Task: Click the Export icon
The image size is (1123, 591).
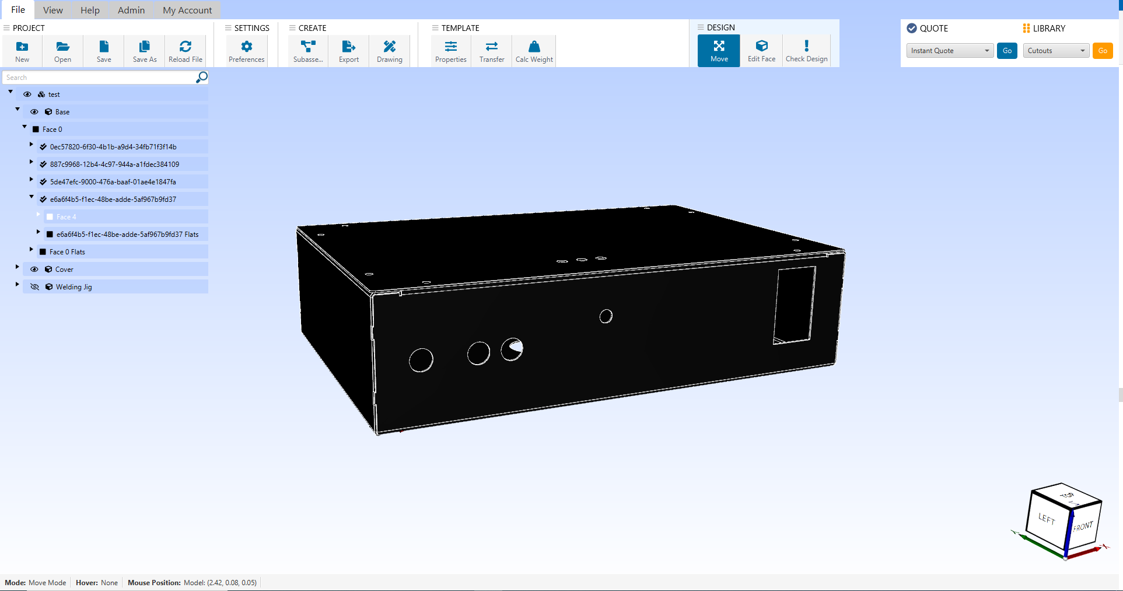Action: (348, 51)
